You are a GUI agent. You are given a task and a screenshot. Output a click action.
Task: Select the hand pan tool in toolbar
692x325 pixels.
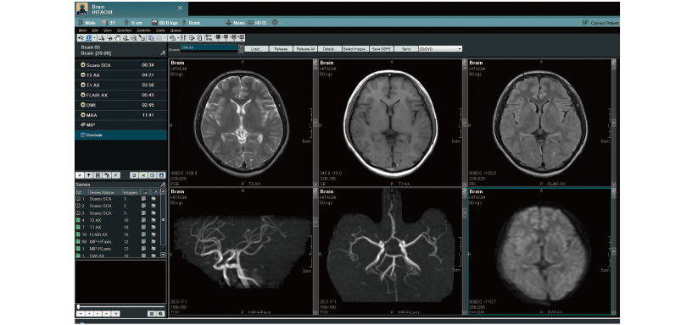(118, 38)
